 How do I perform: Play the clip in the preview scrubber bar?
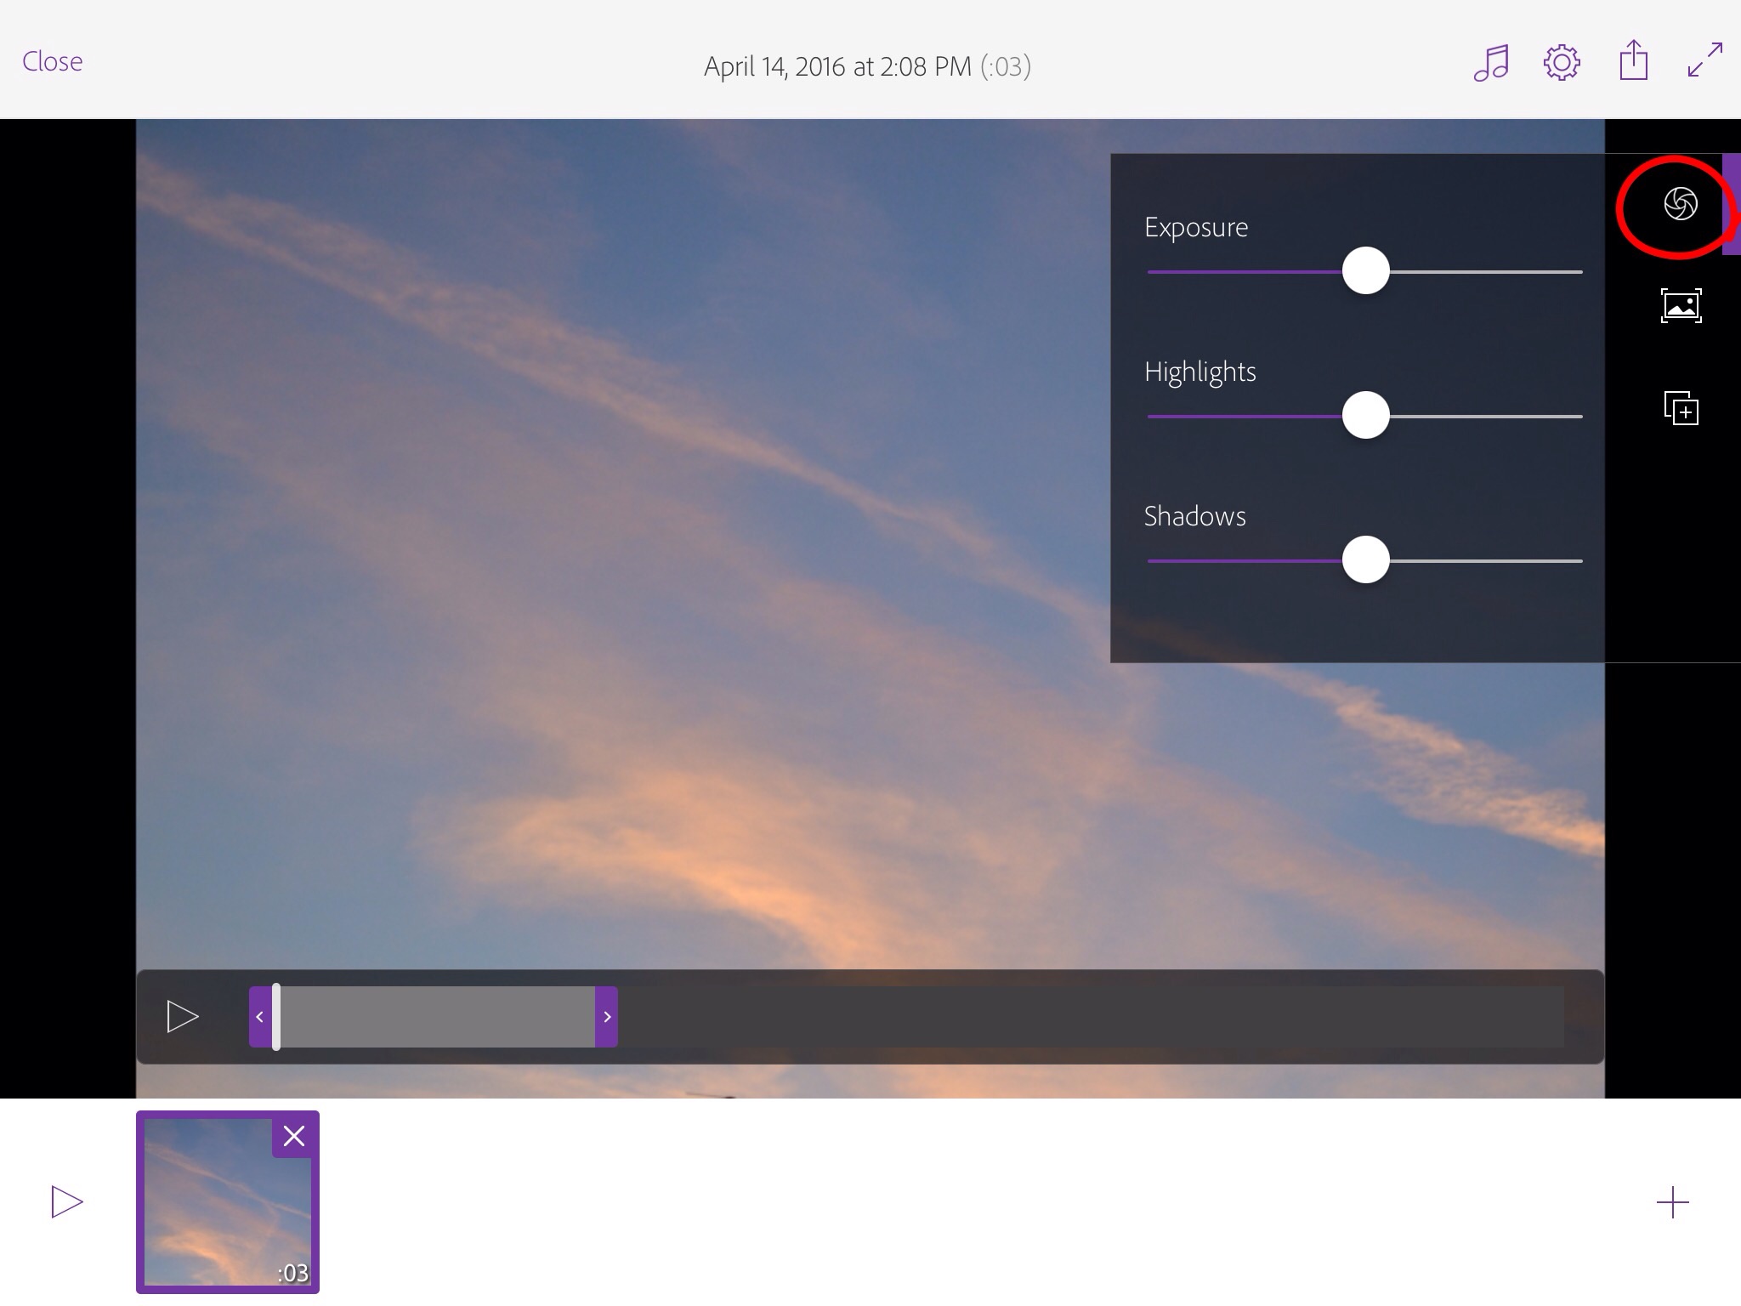tap(182, 1017)
